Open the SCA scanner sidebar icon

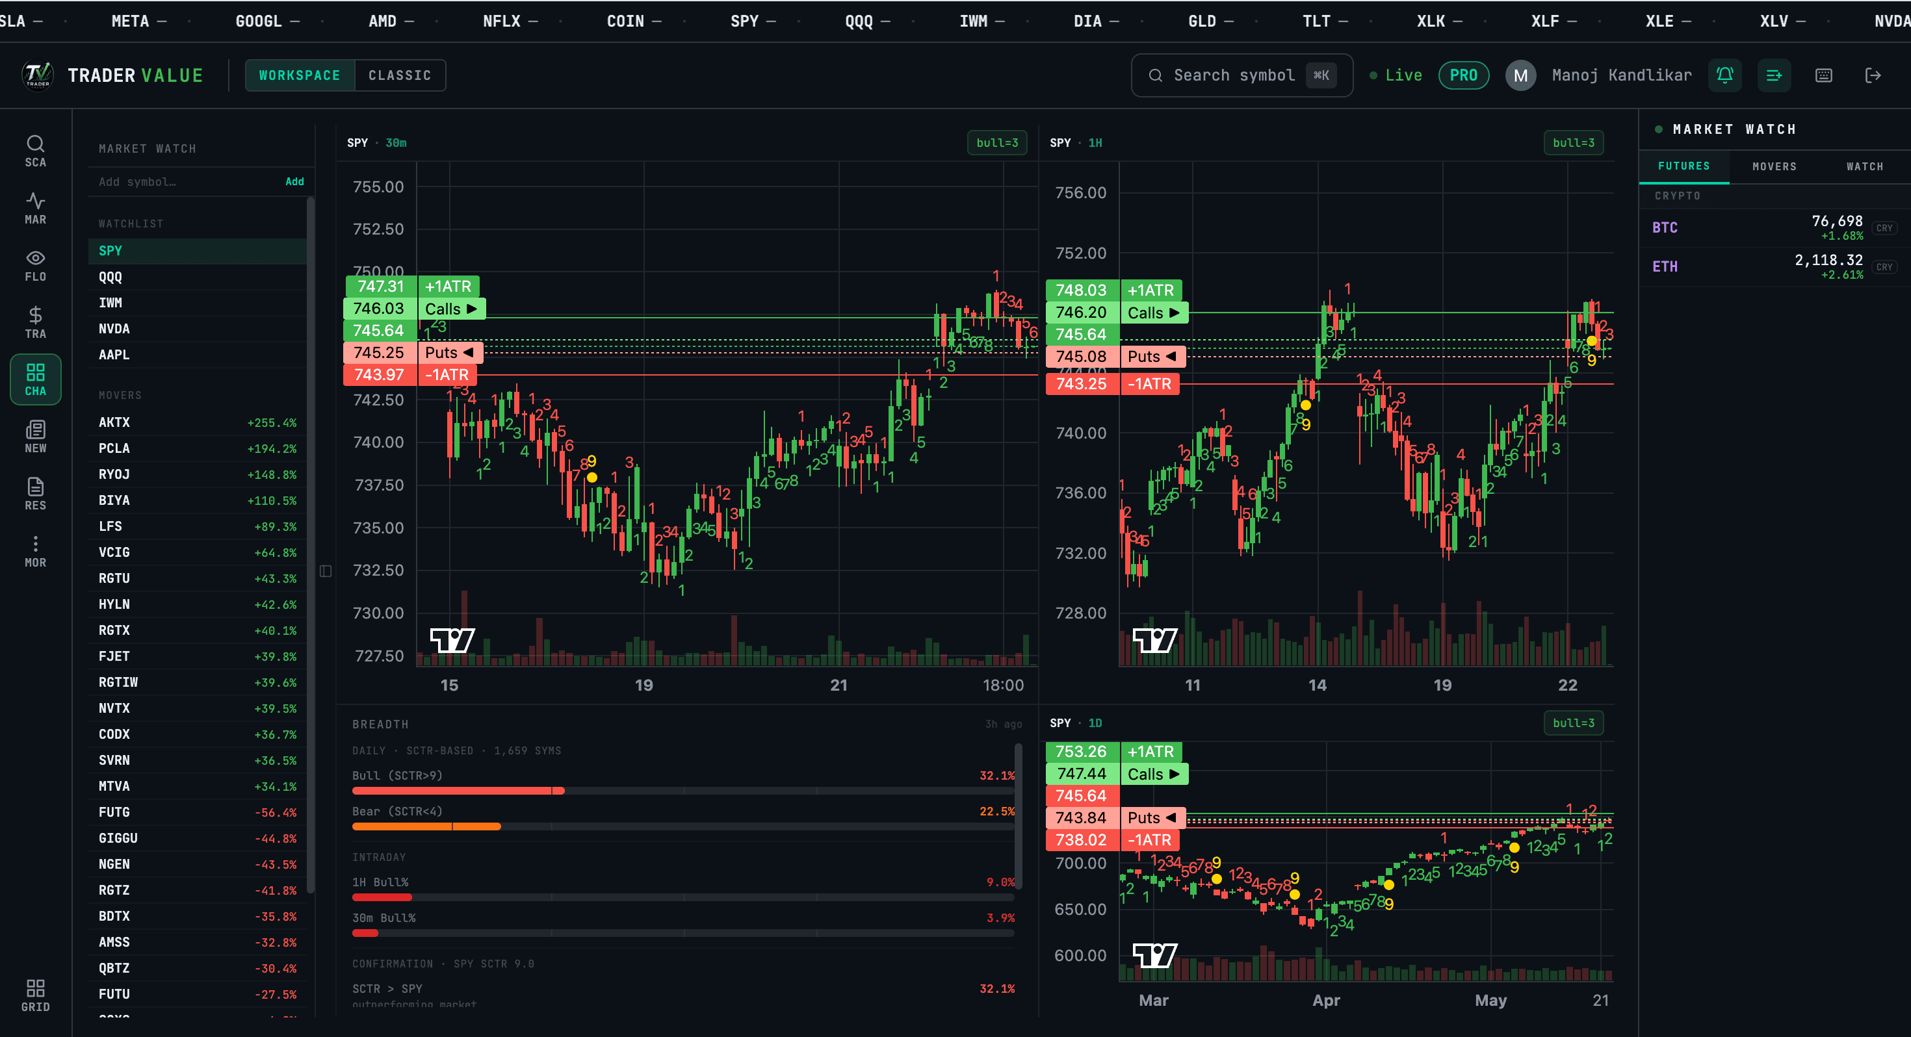tap(35, 151)
